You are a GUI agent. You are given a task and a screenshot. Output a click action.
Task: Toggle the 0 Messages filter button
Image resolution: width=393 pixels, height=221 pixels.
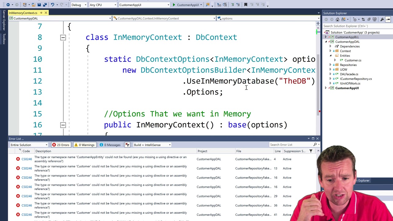tap(110, 145)
